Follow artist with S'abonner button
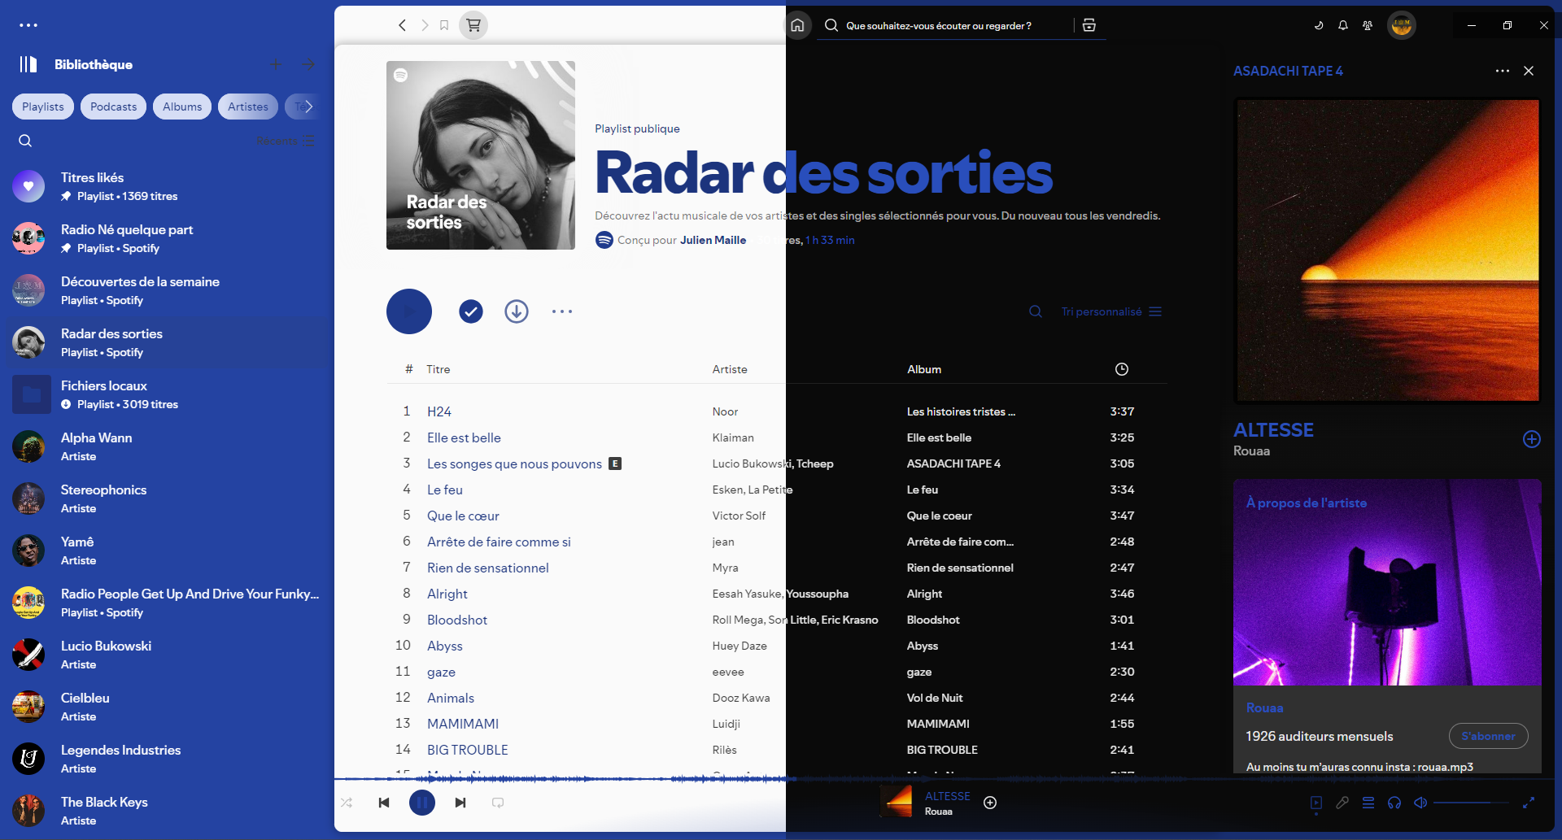This screenshot has width=1562, height=840. point(1488,736)
